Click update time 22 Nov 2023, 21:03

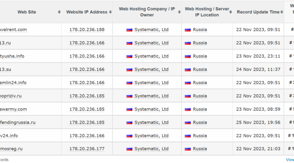tap(258, 149)
